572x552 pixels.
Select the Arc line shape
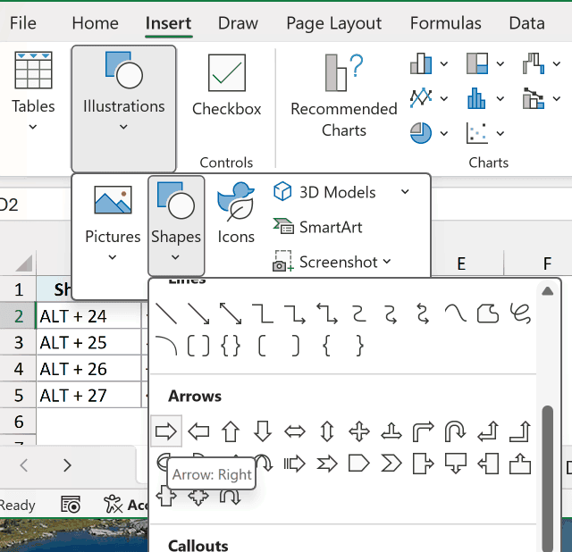click(x=166, y=346)
